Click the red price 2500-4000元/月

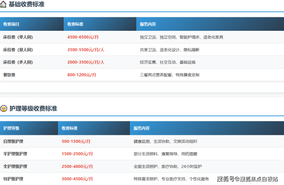click(x=76, y=167)
